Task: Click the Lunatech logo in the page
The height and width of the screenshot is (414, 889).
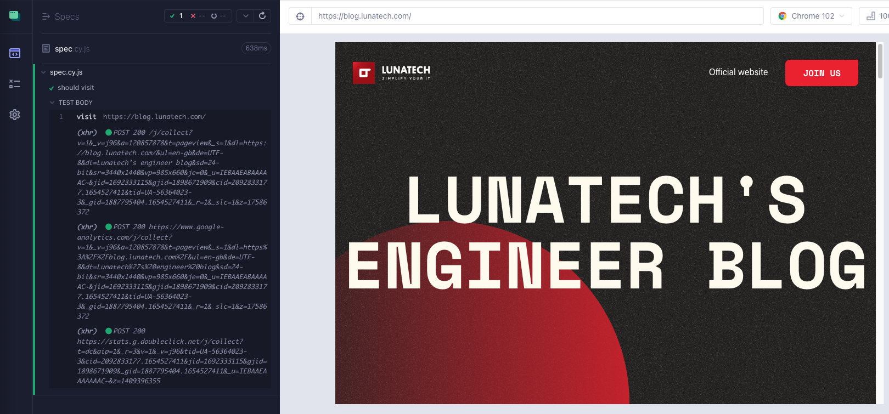Action: 392,72
